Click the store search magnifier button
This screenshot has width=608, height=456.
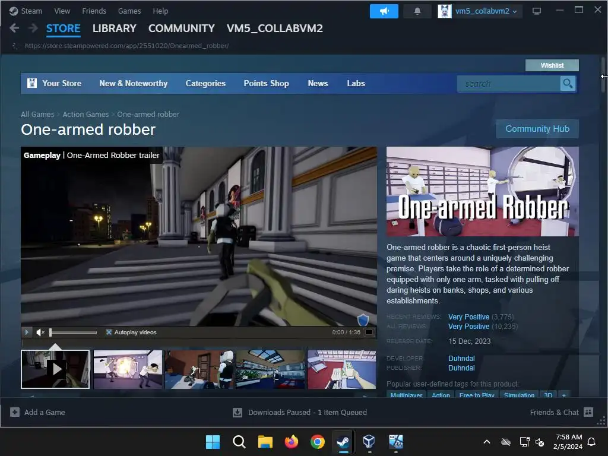[x=568, y=83]
